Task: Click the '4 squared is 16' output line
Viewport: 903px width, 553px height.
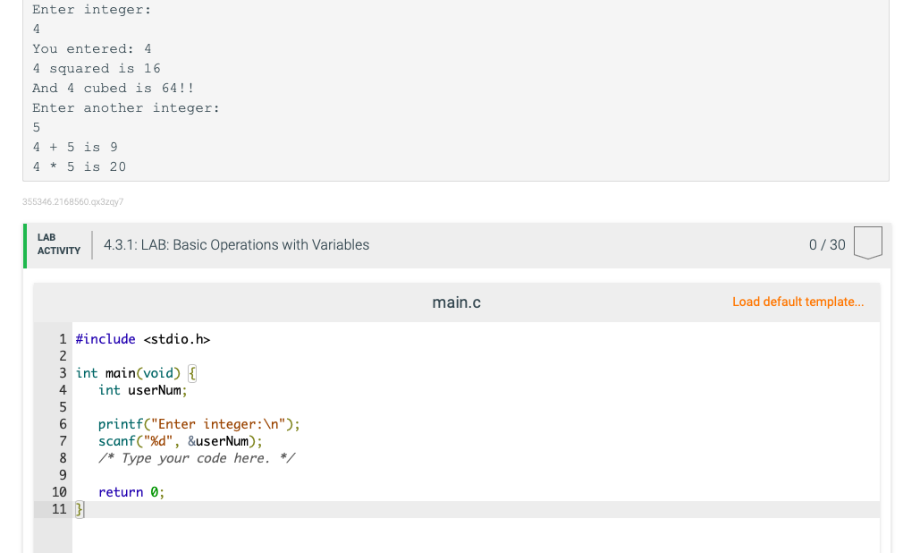Action: 97,68
